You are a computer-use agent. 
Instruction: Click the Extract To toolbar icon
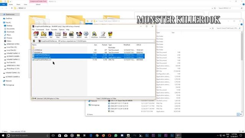tap(43, 35)
